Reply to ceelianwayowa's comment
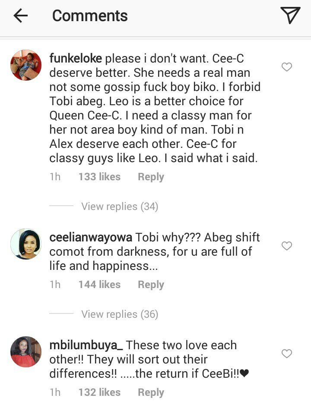The width and height of the screenshot is (311, 407). coord(151,285)
